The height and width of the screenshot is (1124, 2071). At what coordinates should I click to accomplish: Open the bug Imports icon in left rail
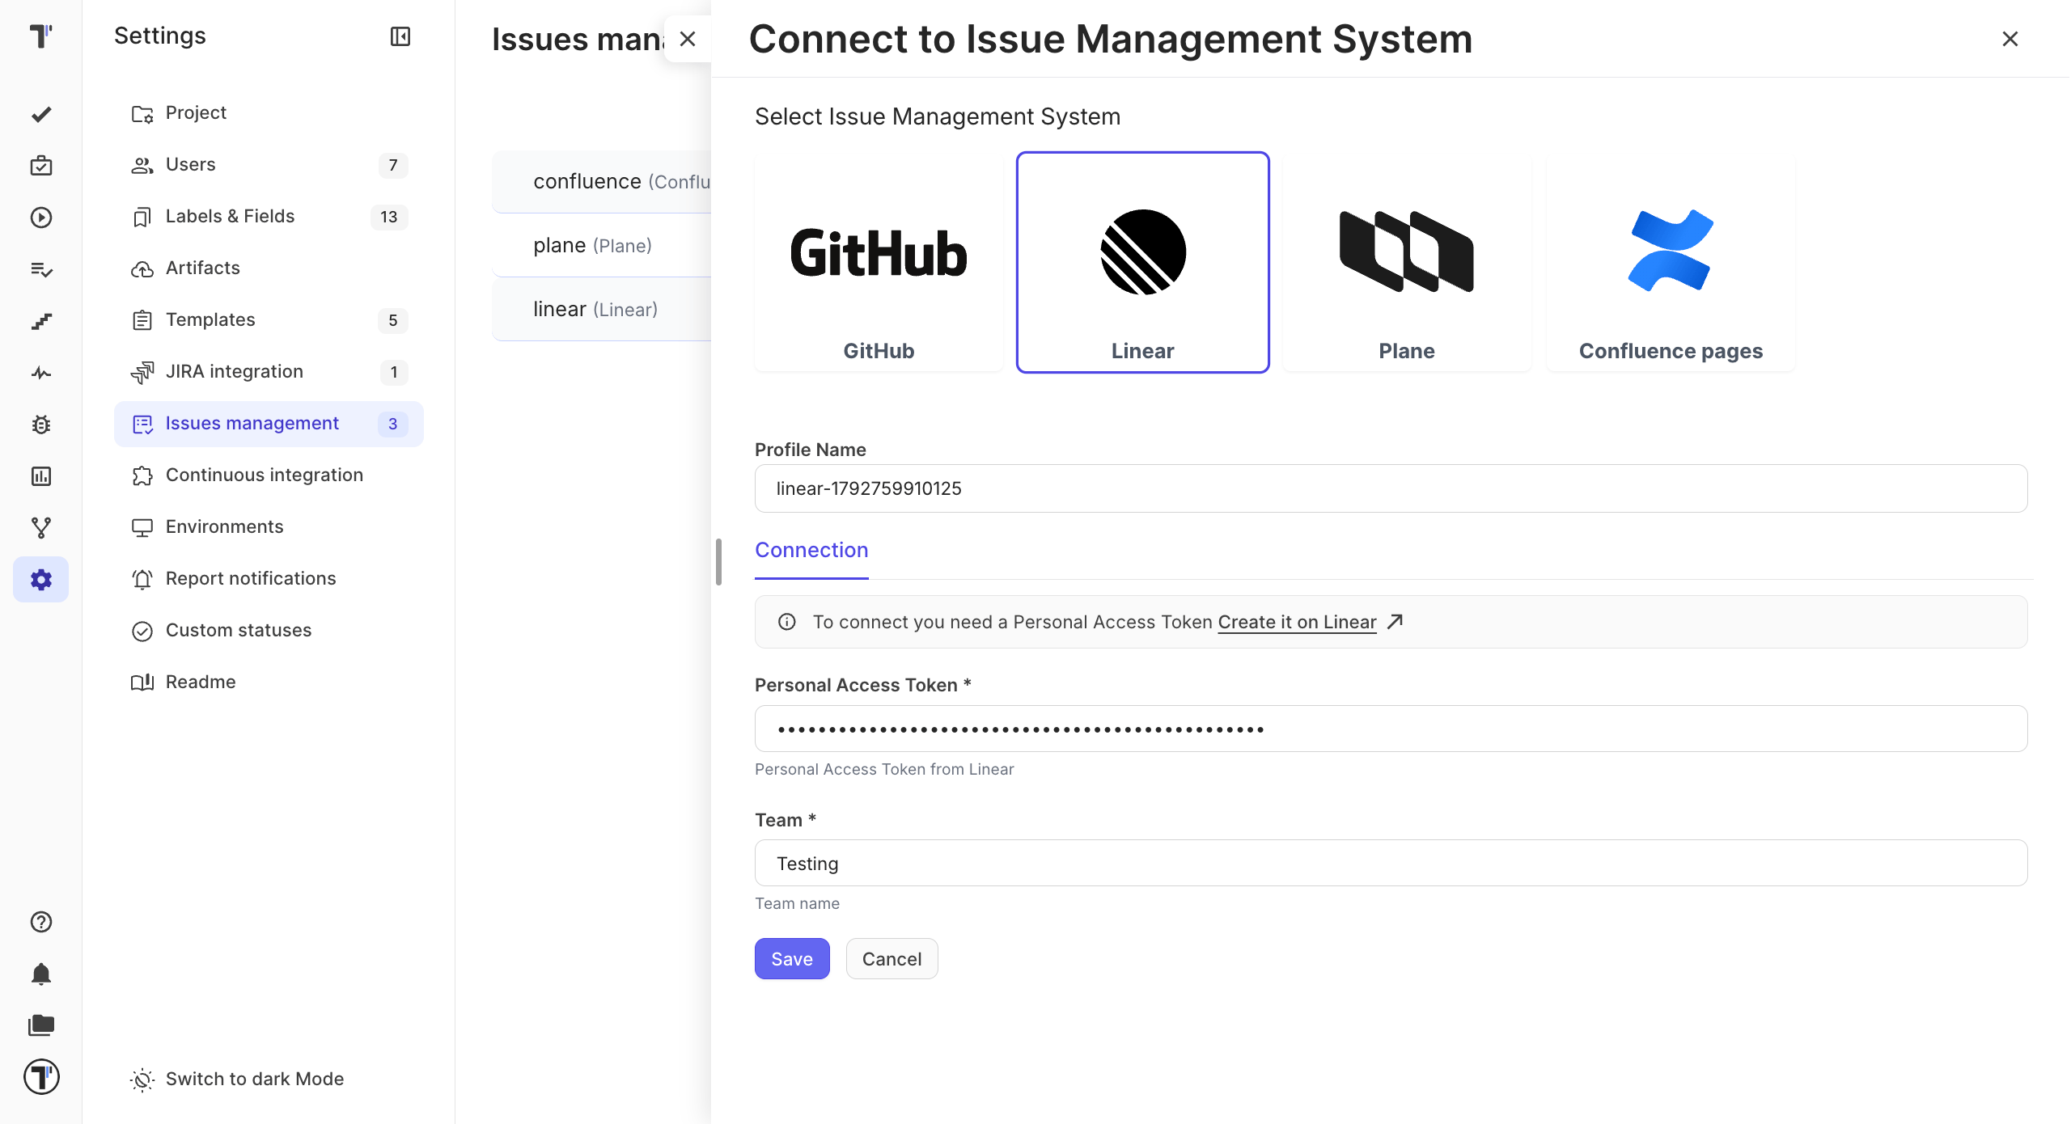[41, 425]
